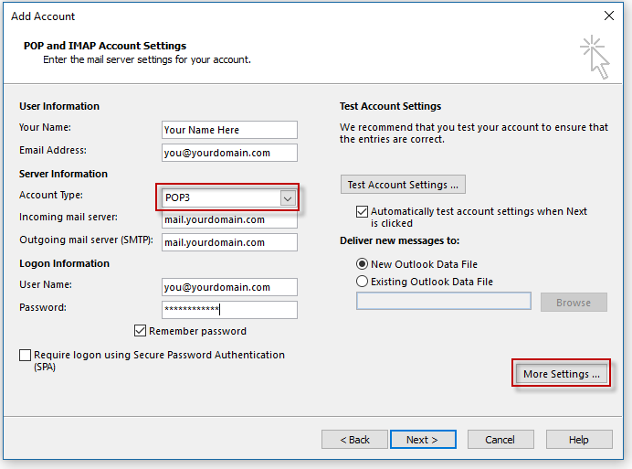
Task: Enable Require logon using Secure Password Authentication
Action: click(x=26, y=355)
